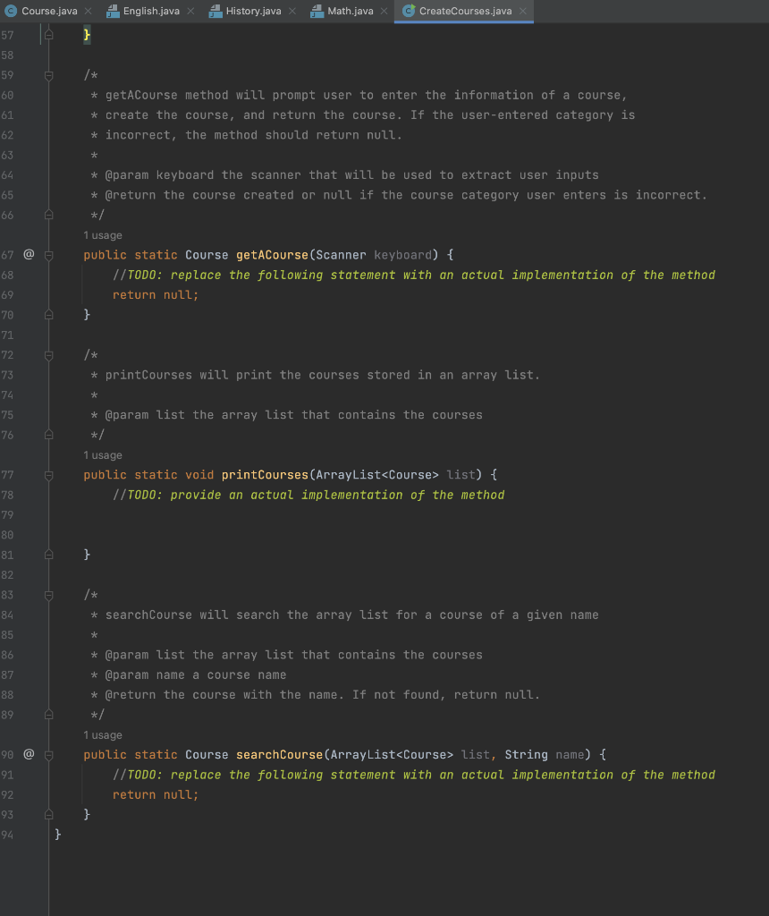Close the English.java tab
The width and height of the screenshot is (769, 916).
click(191, 11)
